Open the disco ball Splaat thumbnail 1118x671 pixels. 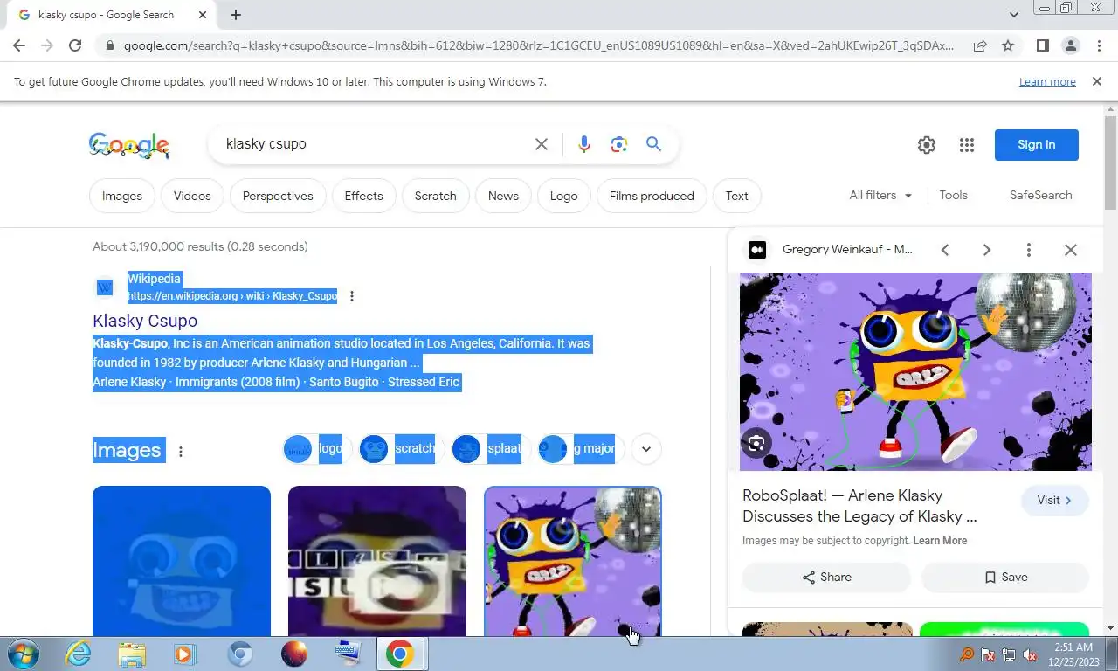click(573, 561)
